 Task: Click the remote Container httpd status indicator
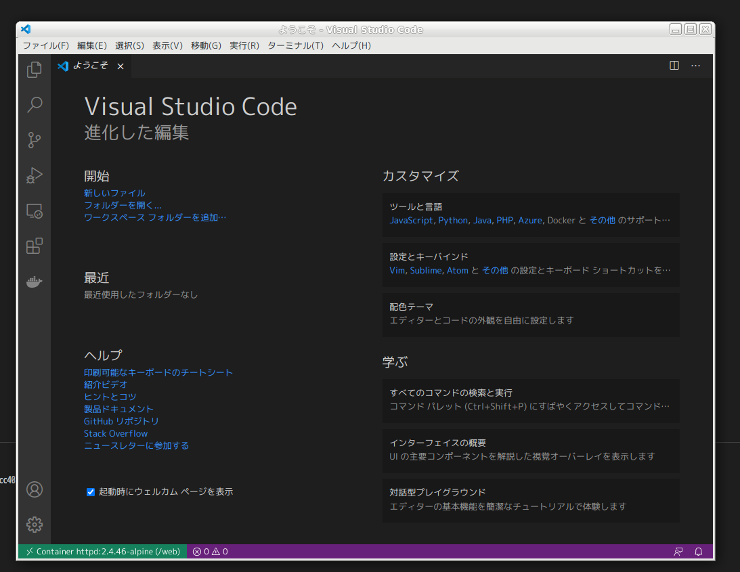[103, 551]
